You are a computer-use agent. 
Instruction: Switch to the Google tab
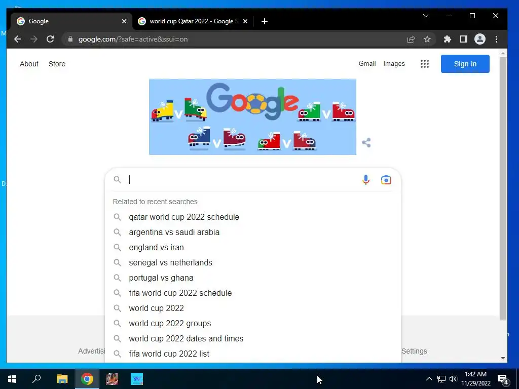(x=71, y=21)
